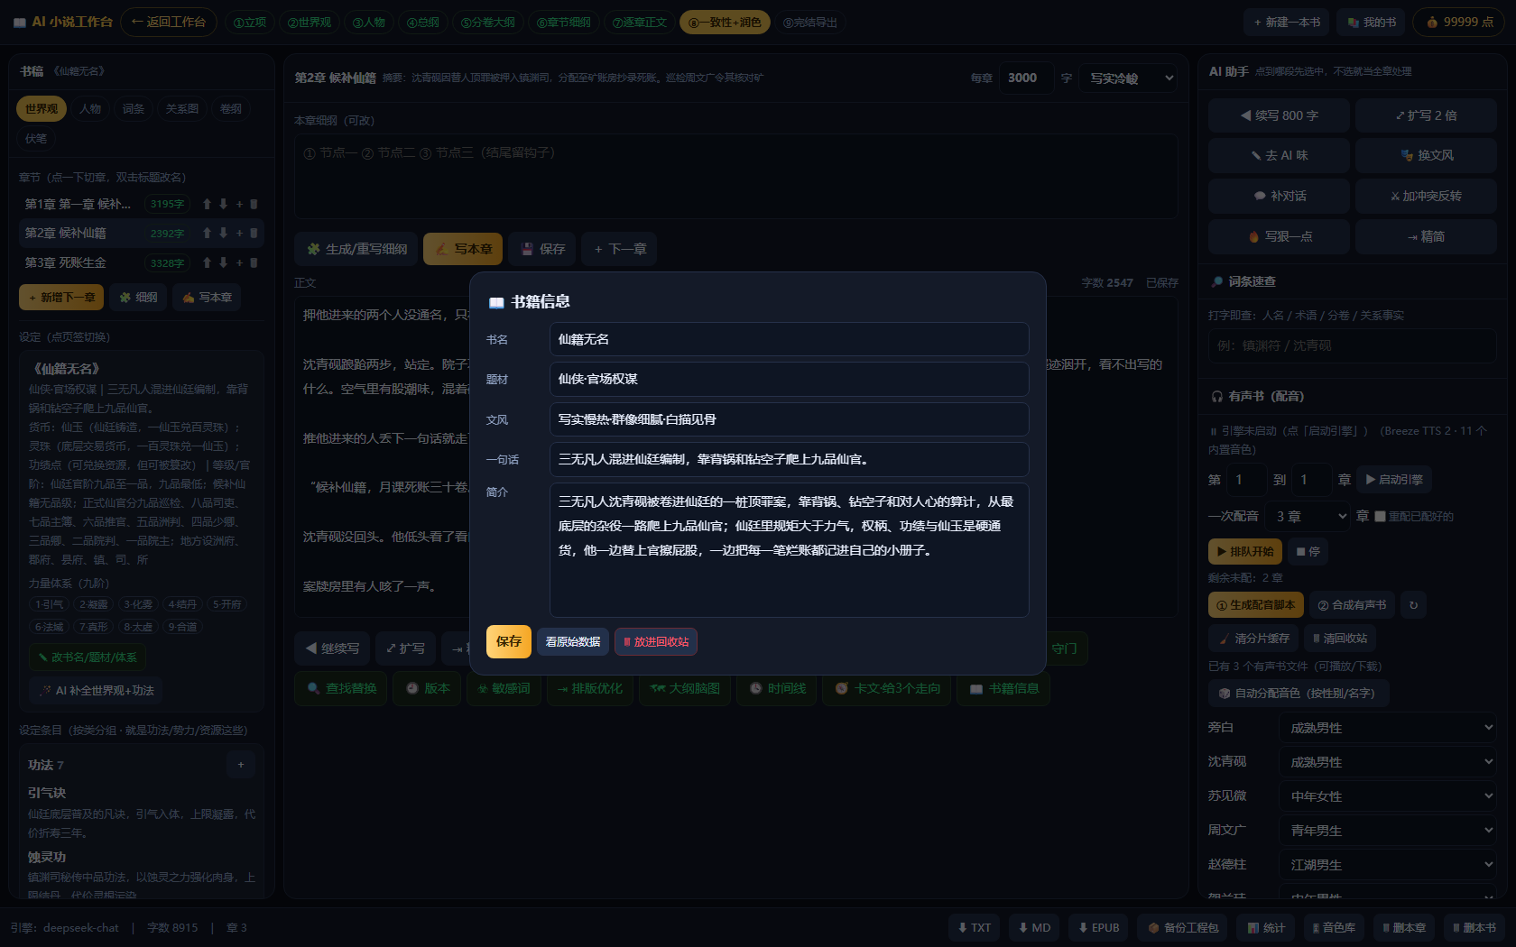Click 看原始数据 in the dialog
Viewport: 1516px width, 947px height.
click(573, 642)
